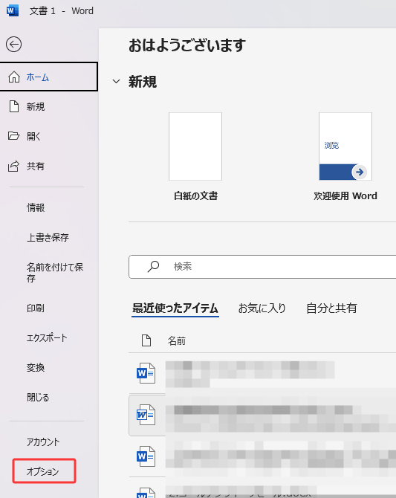The height and width of the screenshot is (498, 396).
Task: Open the first recent Word document icon
Action: pos(146,373)
